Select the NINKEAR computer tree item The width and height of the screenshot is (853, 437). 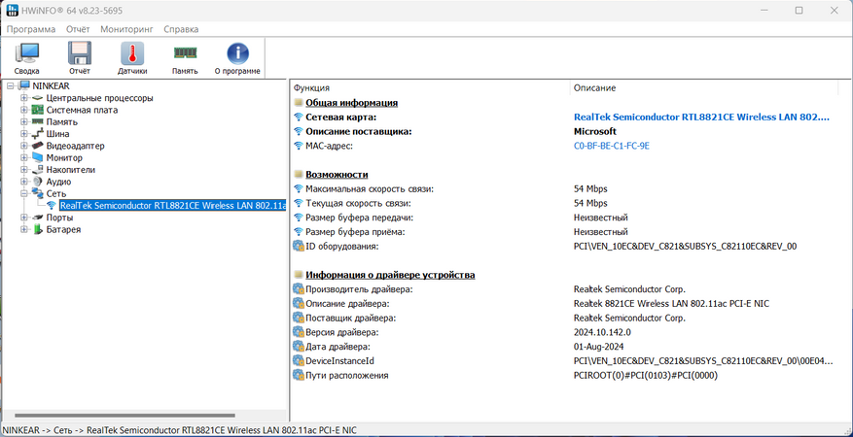[52, 86]
